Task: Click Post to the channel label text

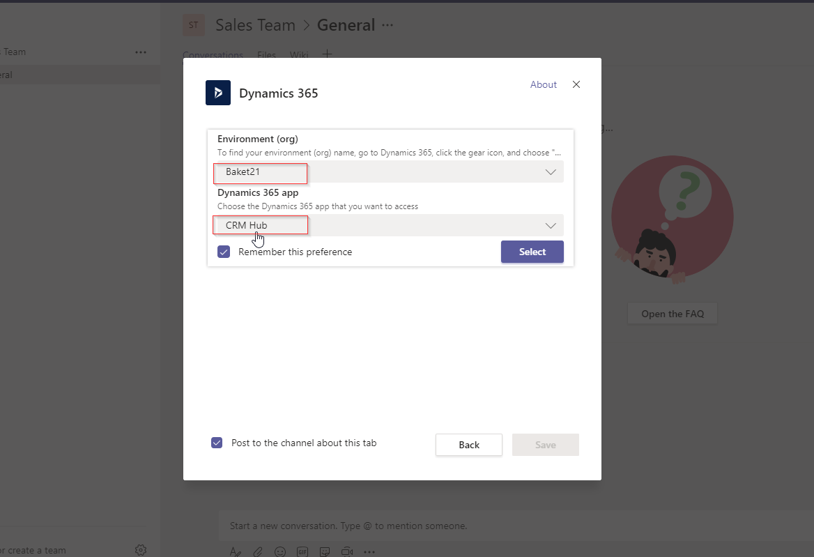Action: pos(304,443)
